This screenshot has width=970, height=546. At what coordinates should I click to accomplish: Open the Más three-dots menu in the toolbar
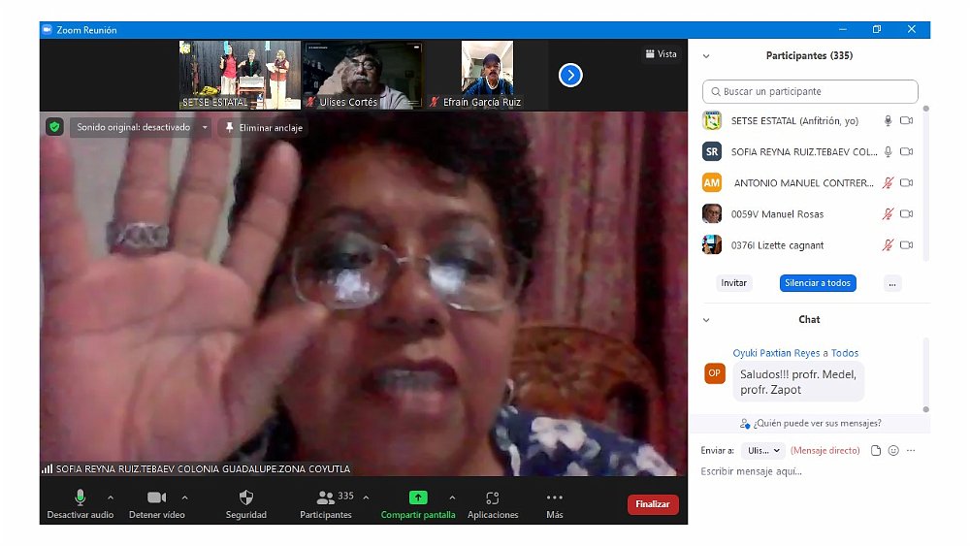(554, 498)
